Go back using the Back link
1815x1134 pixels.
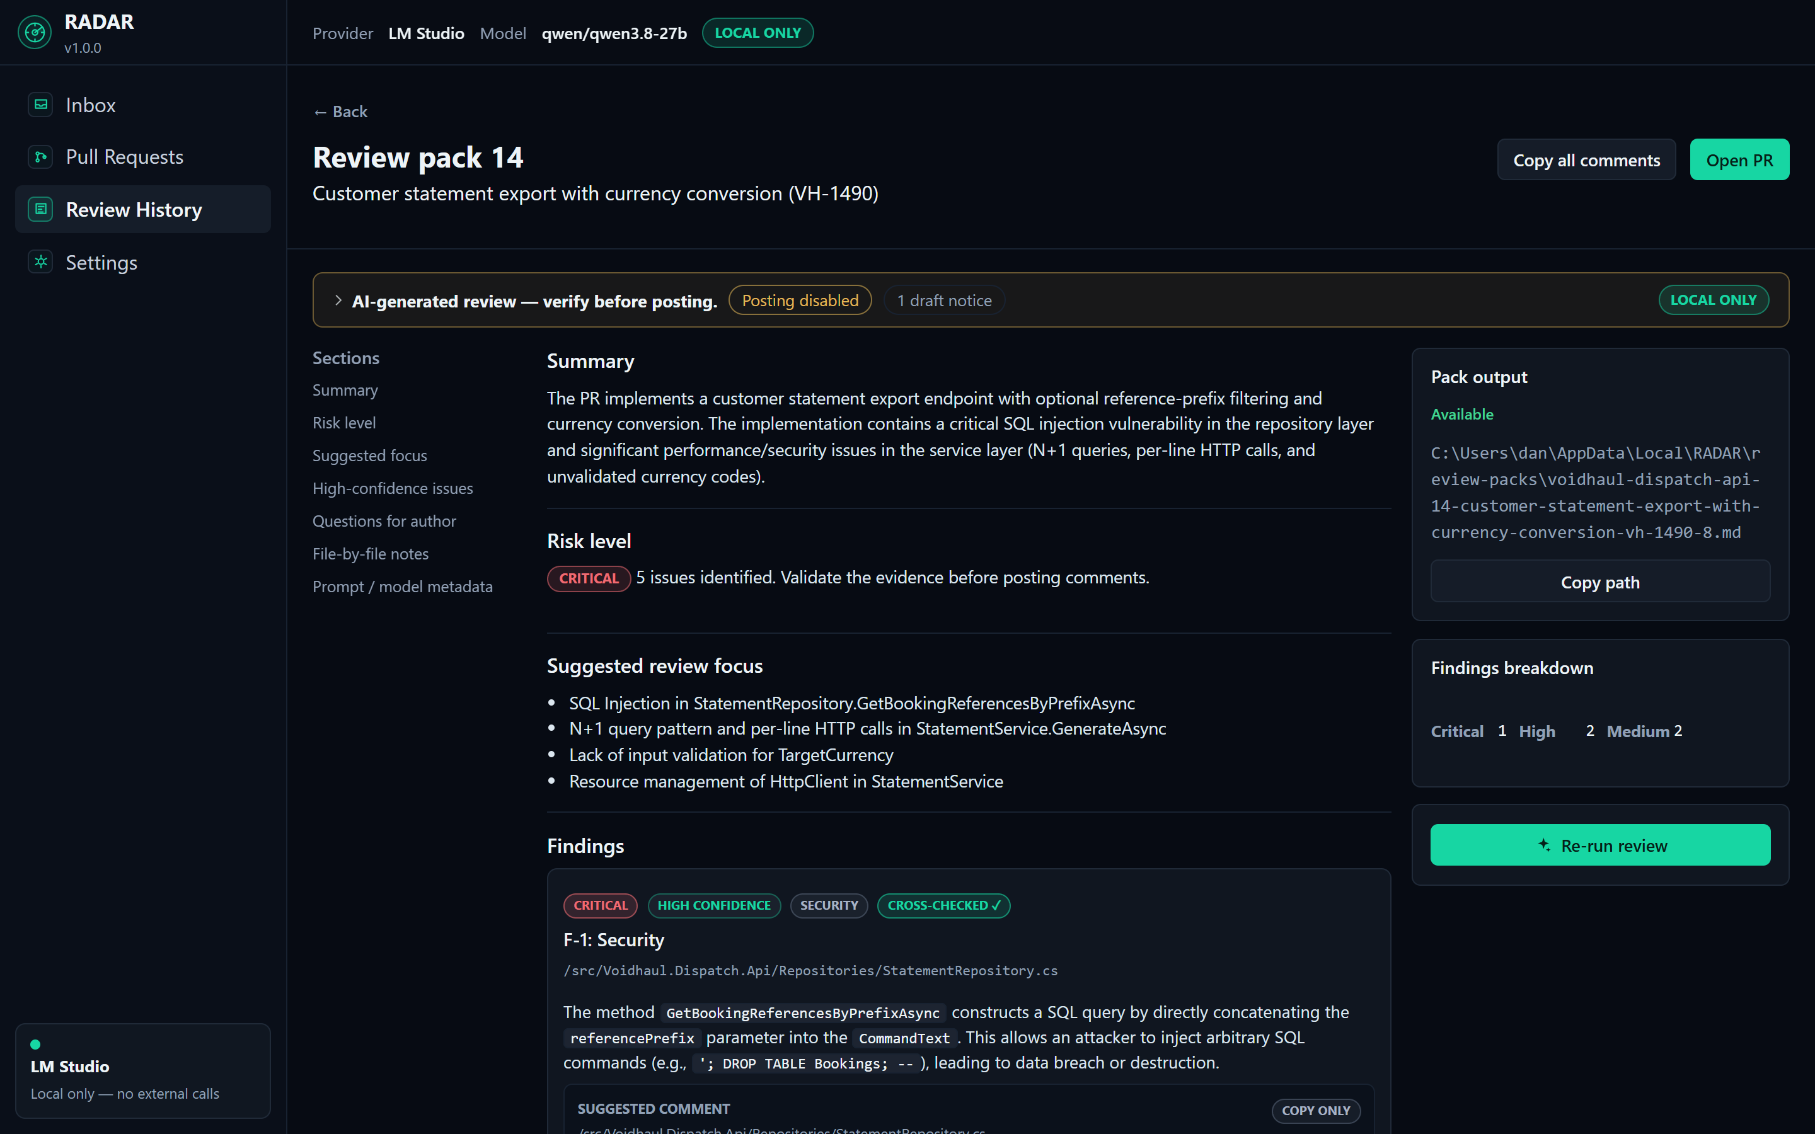click(340, 112)
